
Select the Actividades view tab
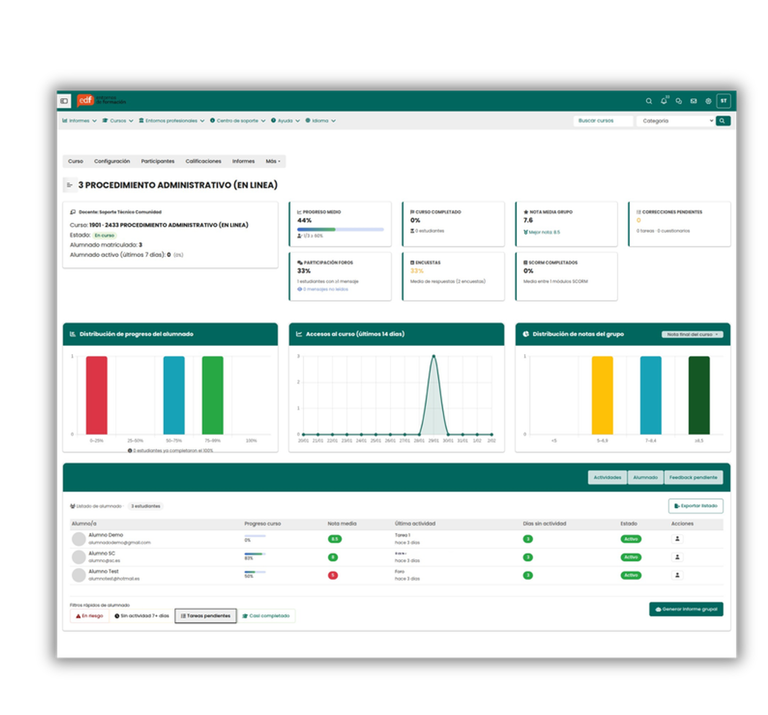click(607, 478)
